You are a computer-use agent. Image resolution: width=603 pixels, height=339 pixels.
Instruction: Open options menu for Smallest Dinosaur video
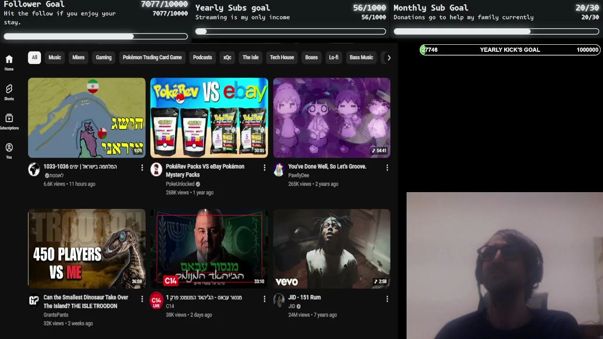click(x=142, y=299)
